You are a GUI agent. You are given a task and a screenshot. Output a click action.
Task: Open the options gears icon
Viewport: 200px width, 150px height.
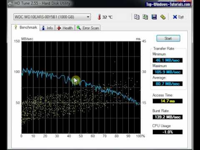tap(163, 17)
